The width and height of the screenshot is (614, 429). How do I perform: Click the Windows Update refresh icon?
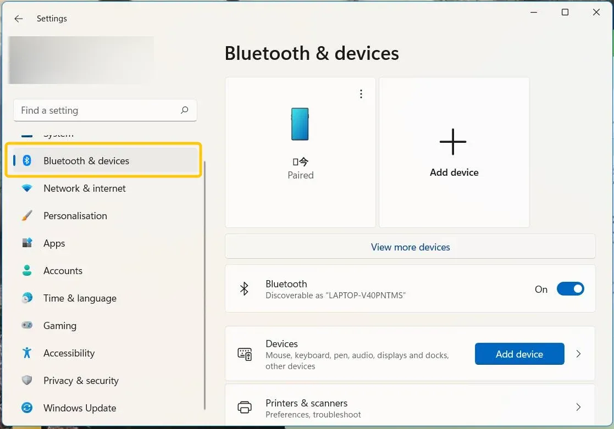click(x=27, y=408)
